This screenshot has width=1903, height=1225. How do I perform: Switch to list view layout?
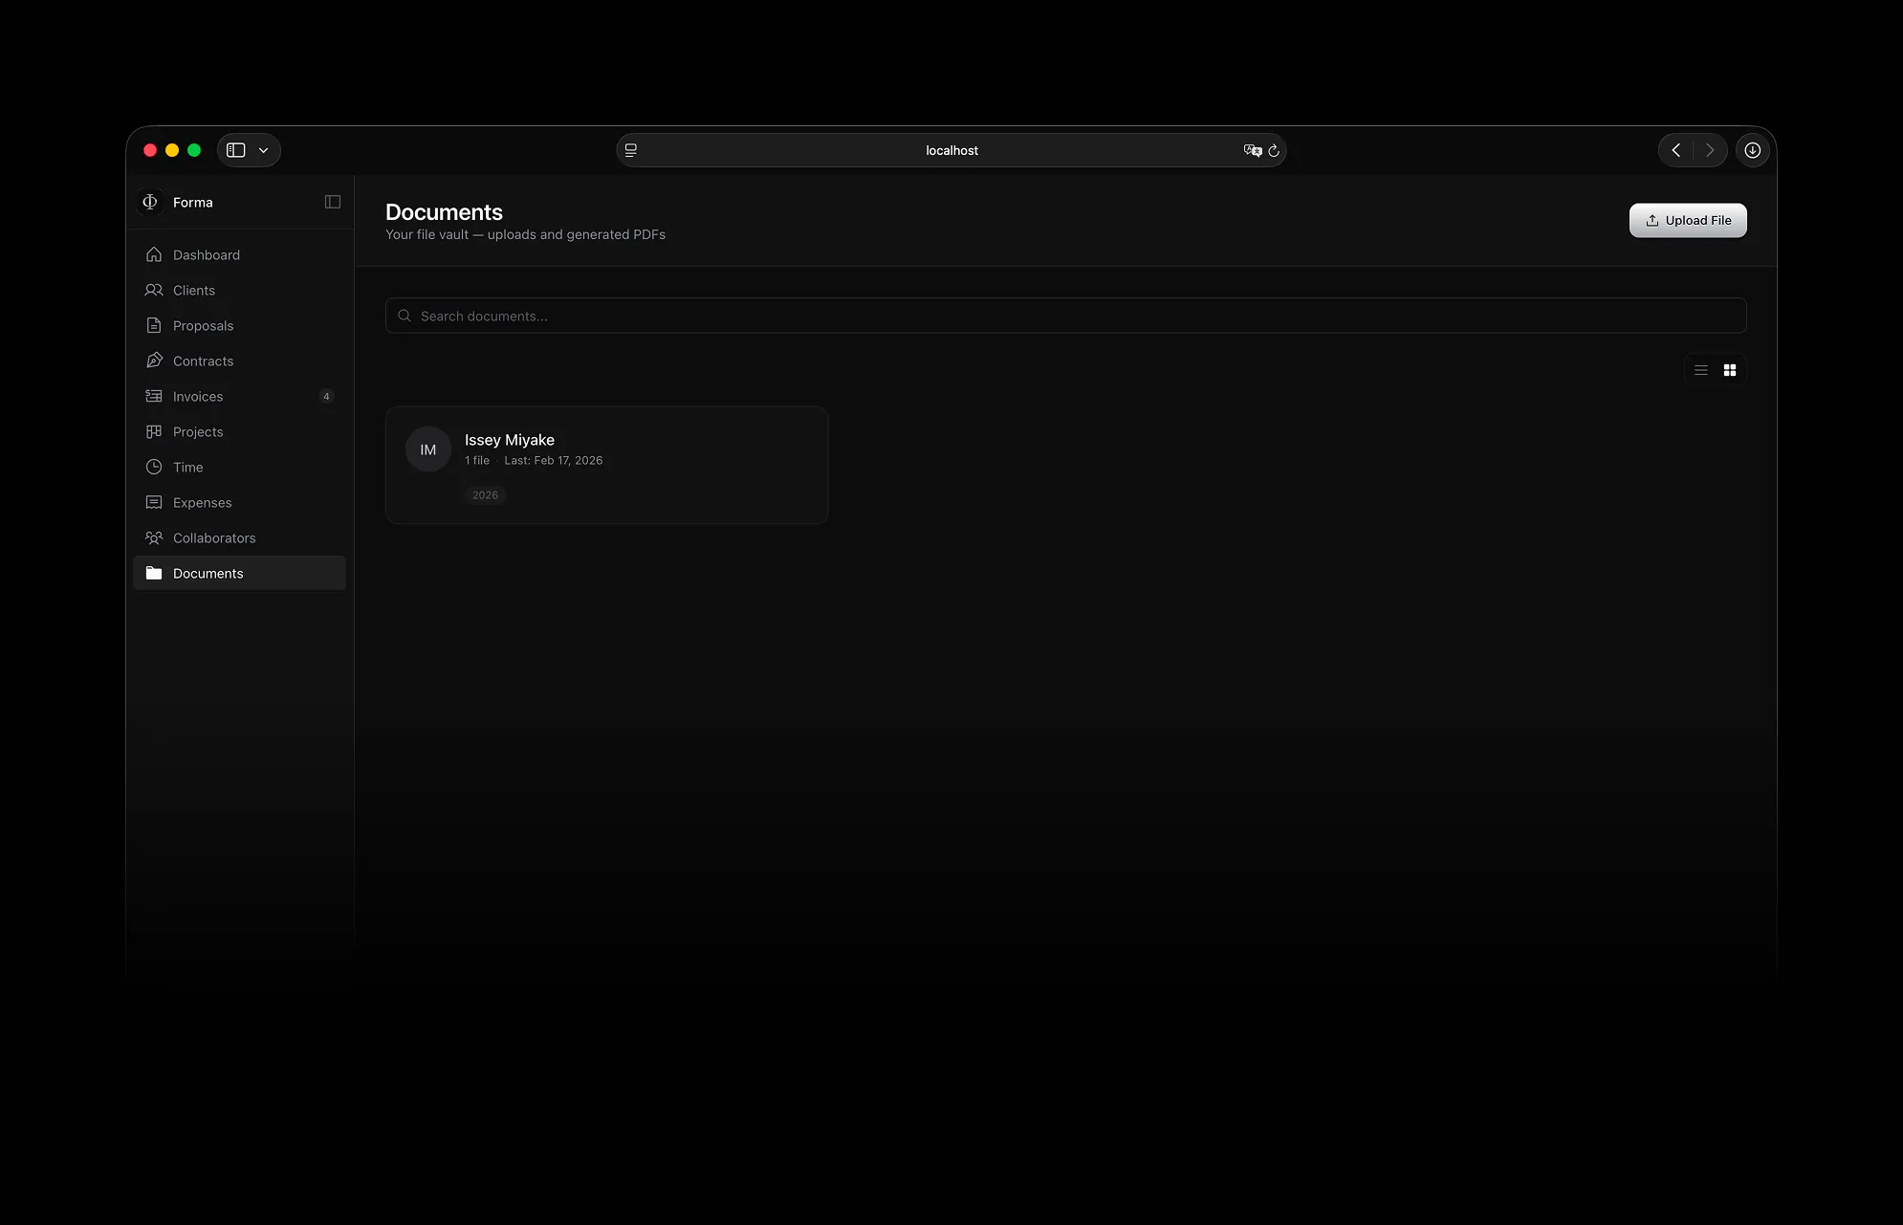[x=1701, y=370]
